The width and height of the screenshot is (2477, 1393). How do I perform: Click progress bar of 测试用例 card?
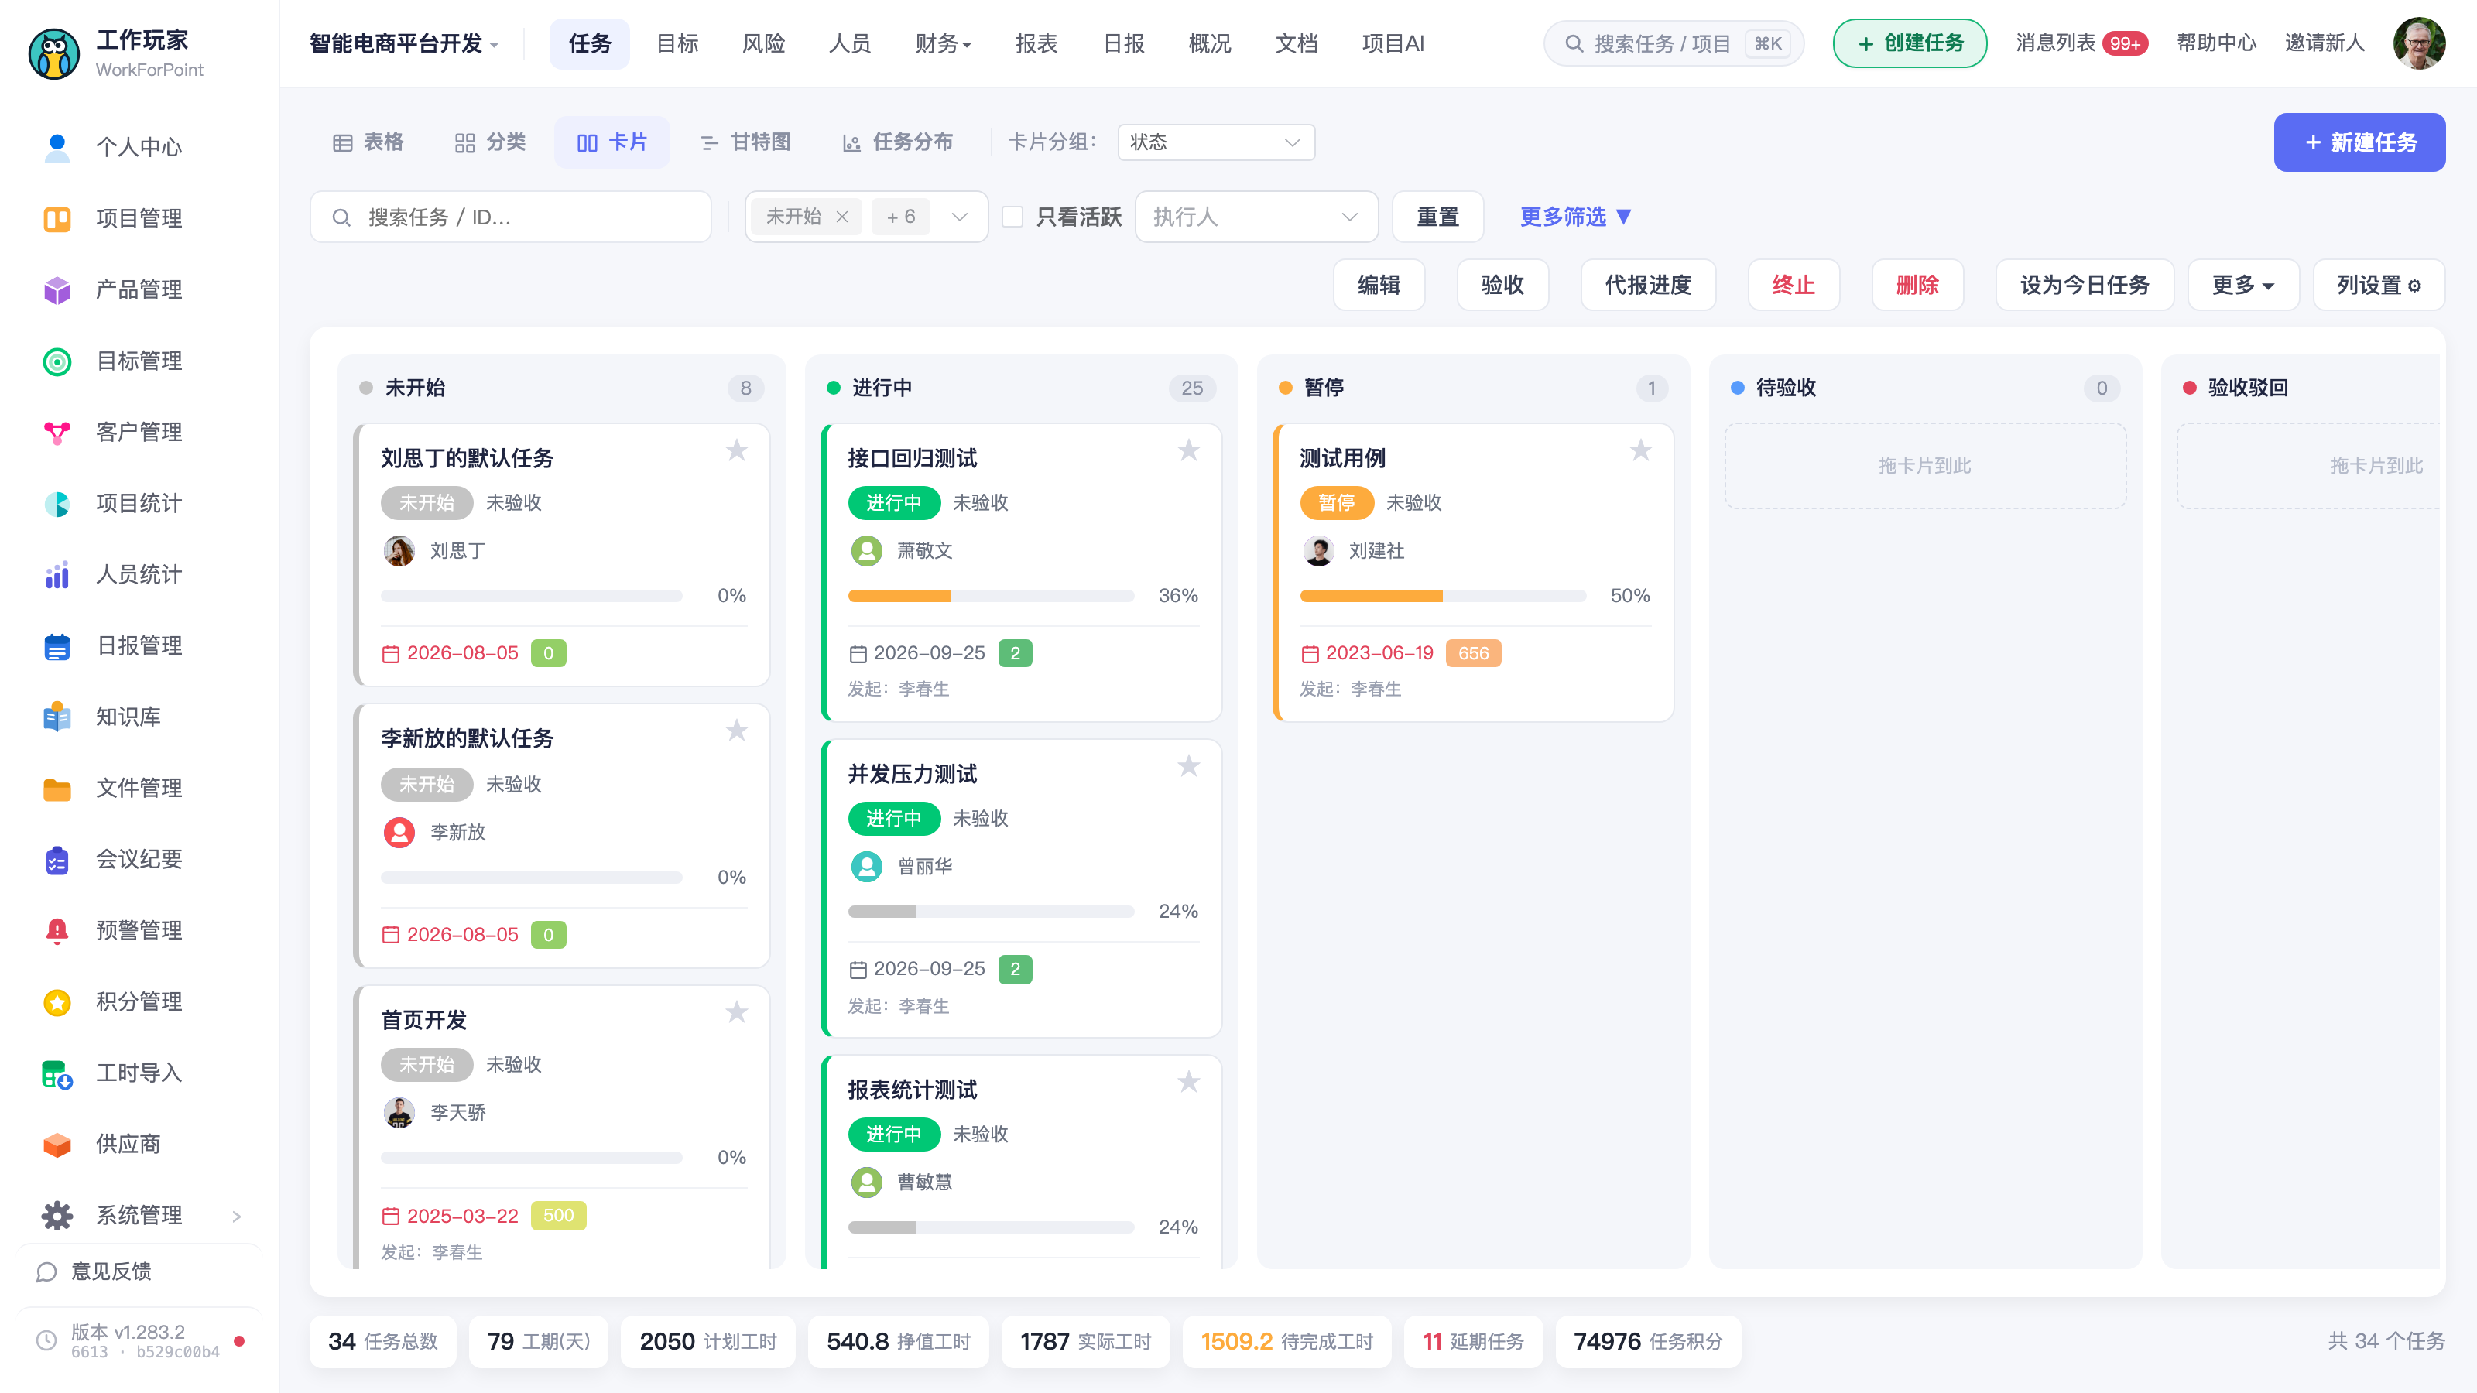(1442, 596)
